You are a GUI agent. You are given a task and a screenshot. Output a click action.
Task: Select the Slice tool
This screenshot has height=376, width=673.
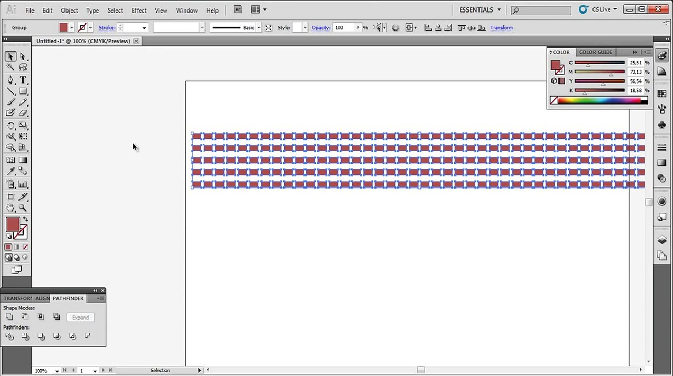(23, 197)
